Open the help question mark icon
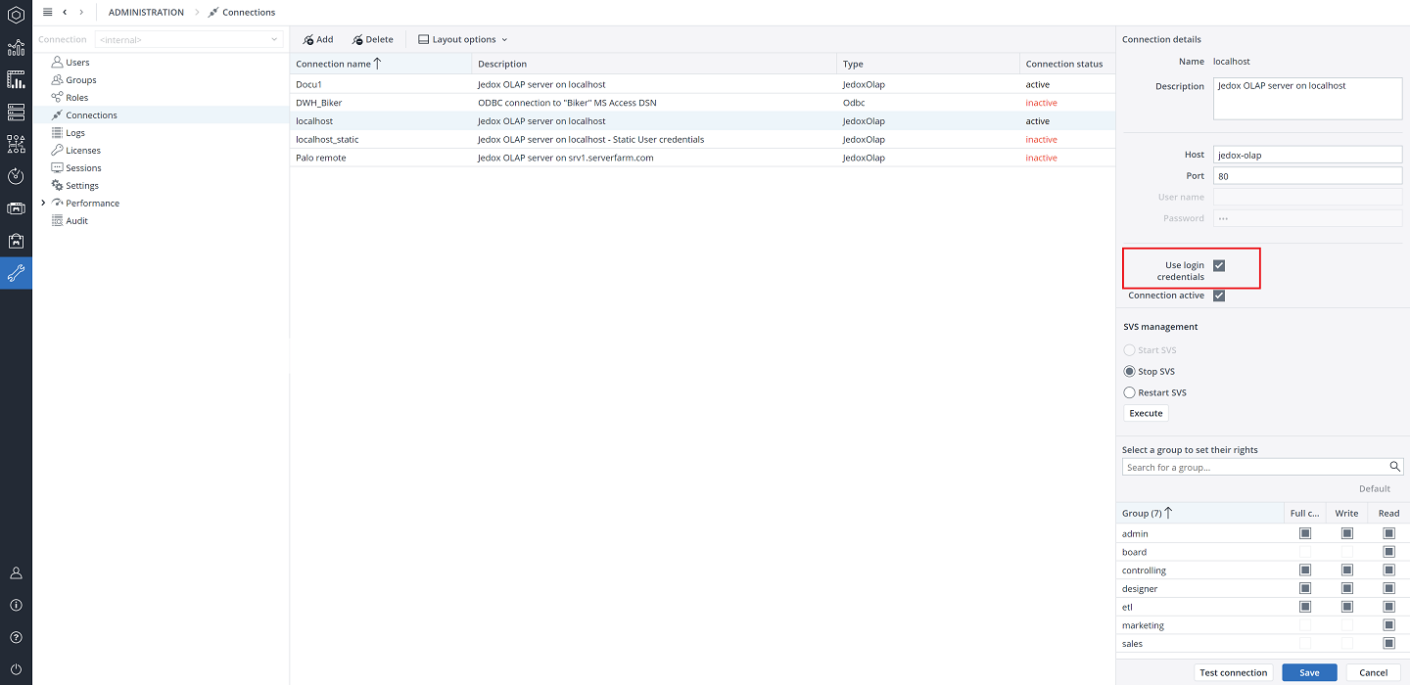The height and width of the screenshot is (685, 1410). click(16, 637)
